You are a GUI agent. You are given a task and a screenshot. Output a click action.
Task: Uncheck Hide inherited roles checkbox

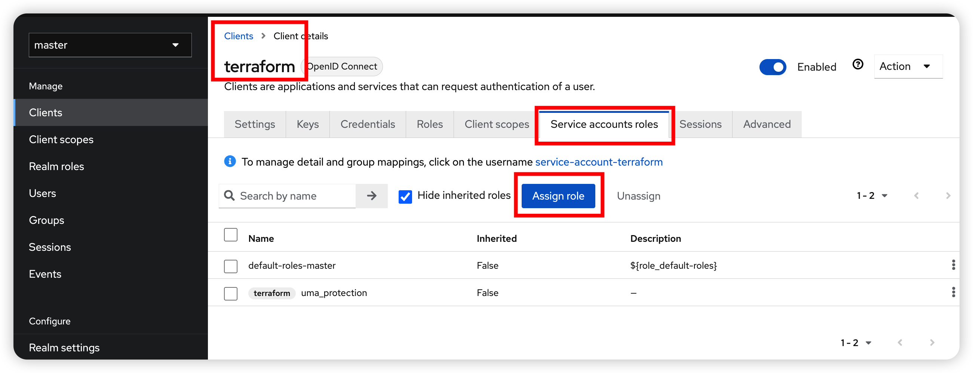click(405, 196)
